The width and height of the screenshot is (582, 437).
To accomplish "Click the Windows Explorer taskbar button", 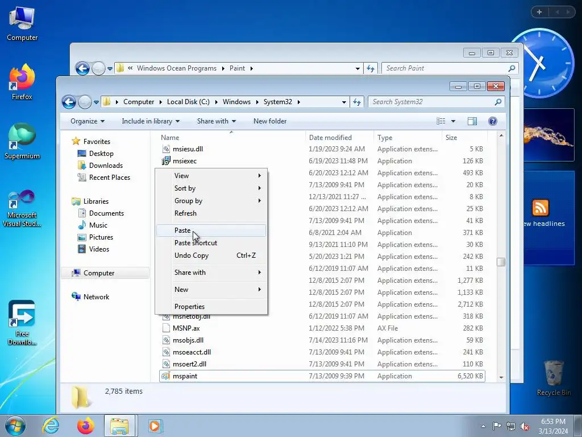I will click(119, 426).
